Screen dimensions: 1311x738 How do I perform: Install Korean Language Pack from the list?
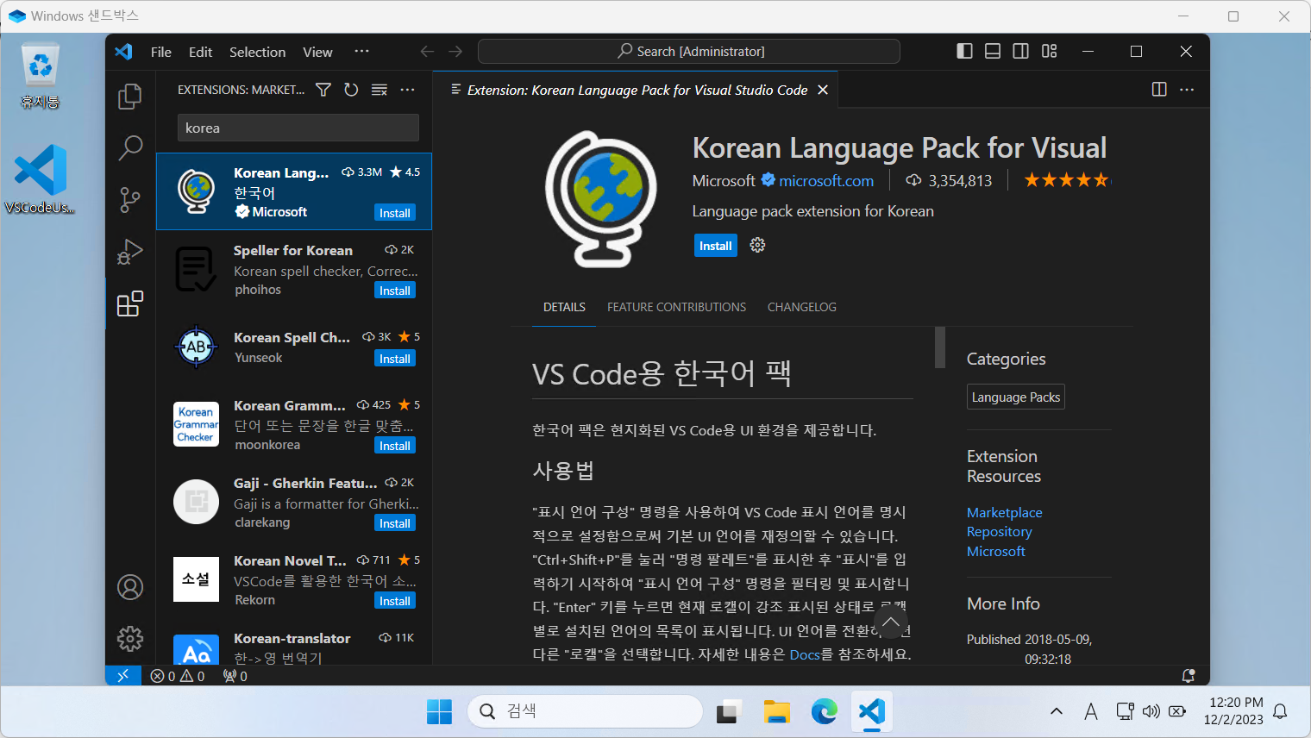pos(395,213)
